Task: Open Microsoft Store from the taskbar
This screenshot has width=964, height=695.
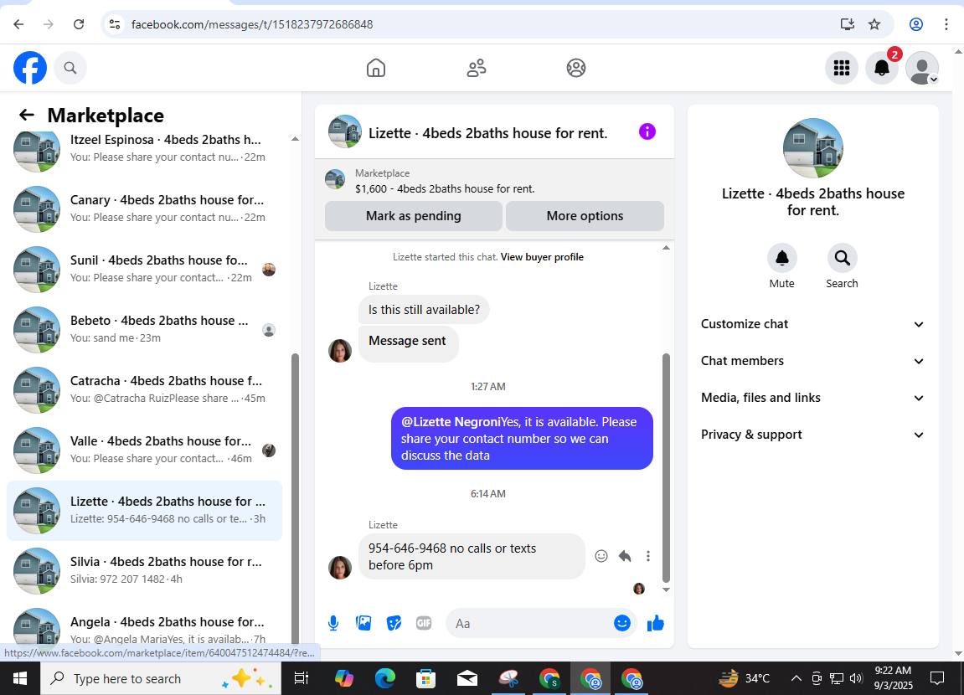Action: (425, 678)
